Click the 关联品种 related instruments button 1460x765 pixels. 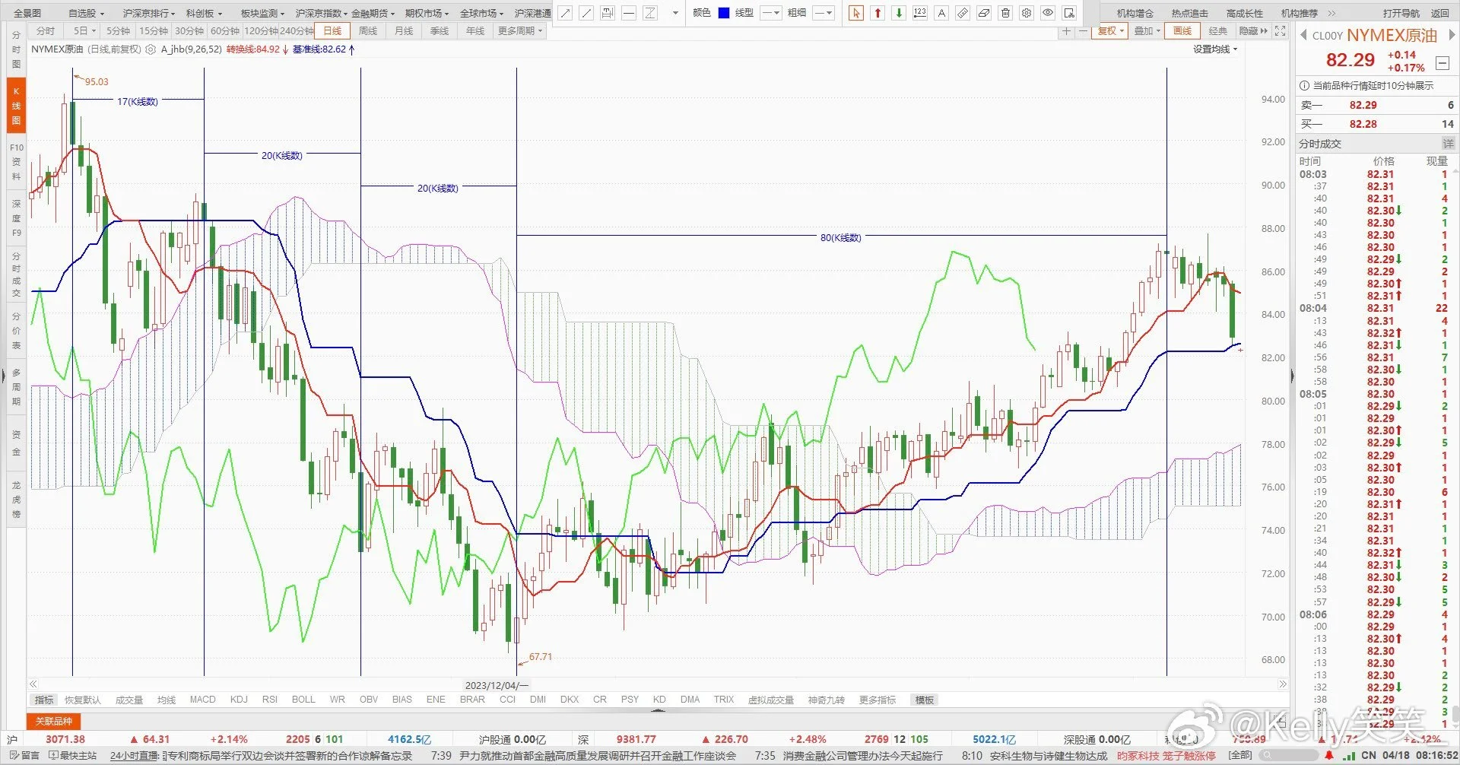pyautogui.click(x=54, y=721)
